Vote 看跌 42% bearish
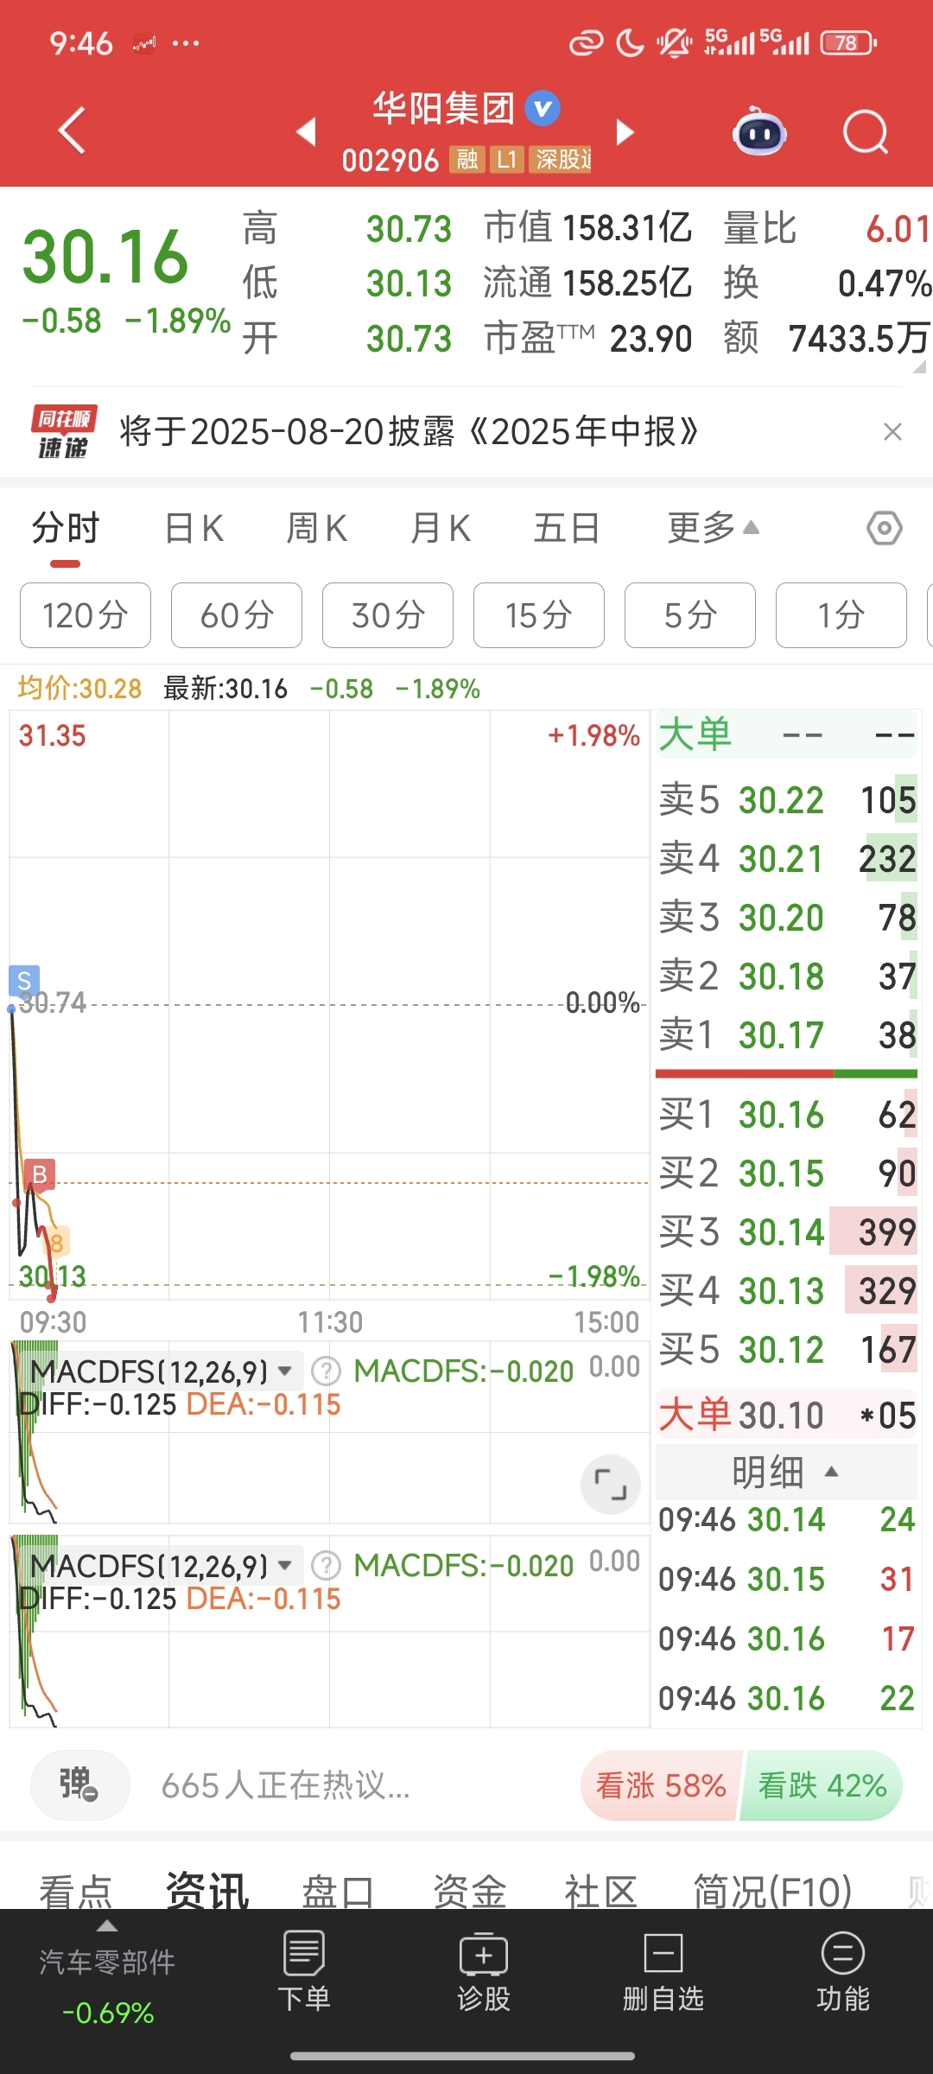933x2074 pixels. (x=822, y=1785)
